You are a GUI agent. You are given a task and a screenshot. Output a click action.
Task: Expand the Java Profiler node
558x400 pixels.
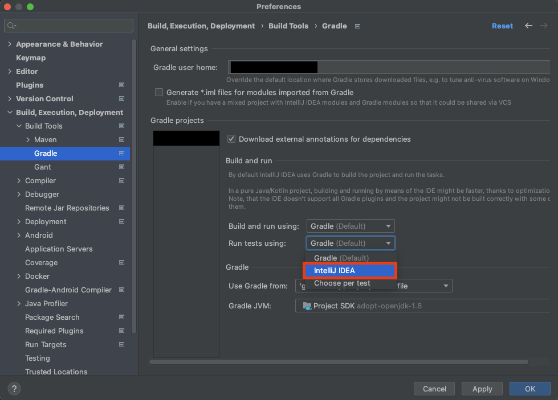click(19, 303)
